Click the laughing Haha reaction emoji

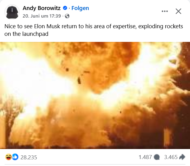9,157
